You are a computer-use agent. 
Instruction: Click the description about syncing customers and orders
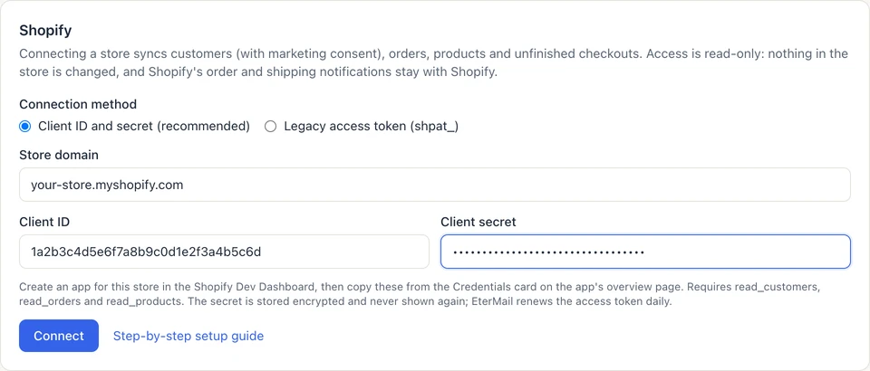click(434, 63)
